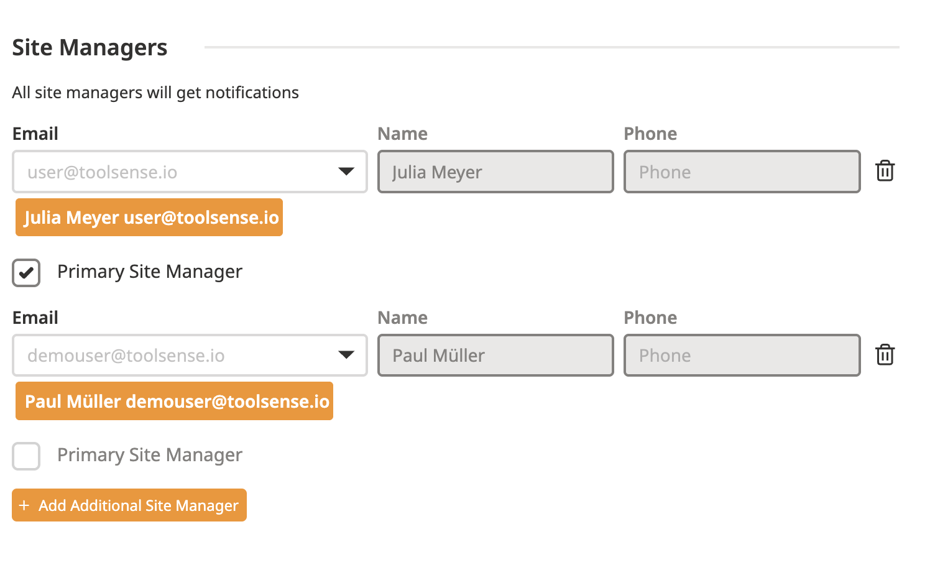
Task: Focus the Julia Meyer name field
Action: click(x=495, y=172)
